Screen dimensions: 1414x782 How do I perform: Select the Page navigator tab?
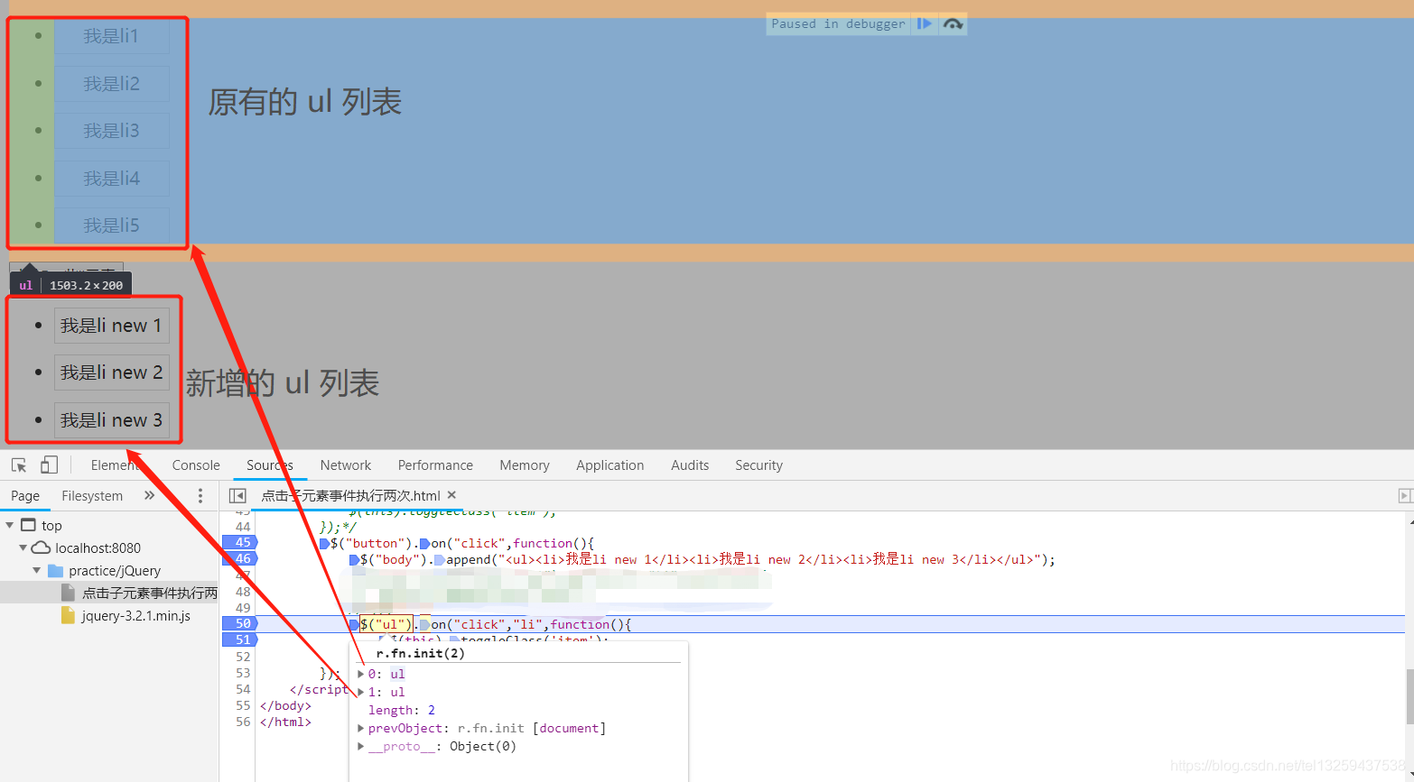(25, 495)
